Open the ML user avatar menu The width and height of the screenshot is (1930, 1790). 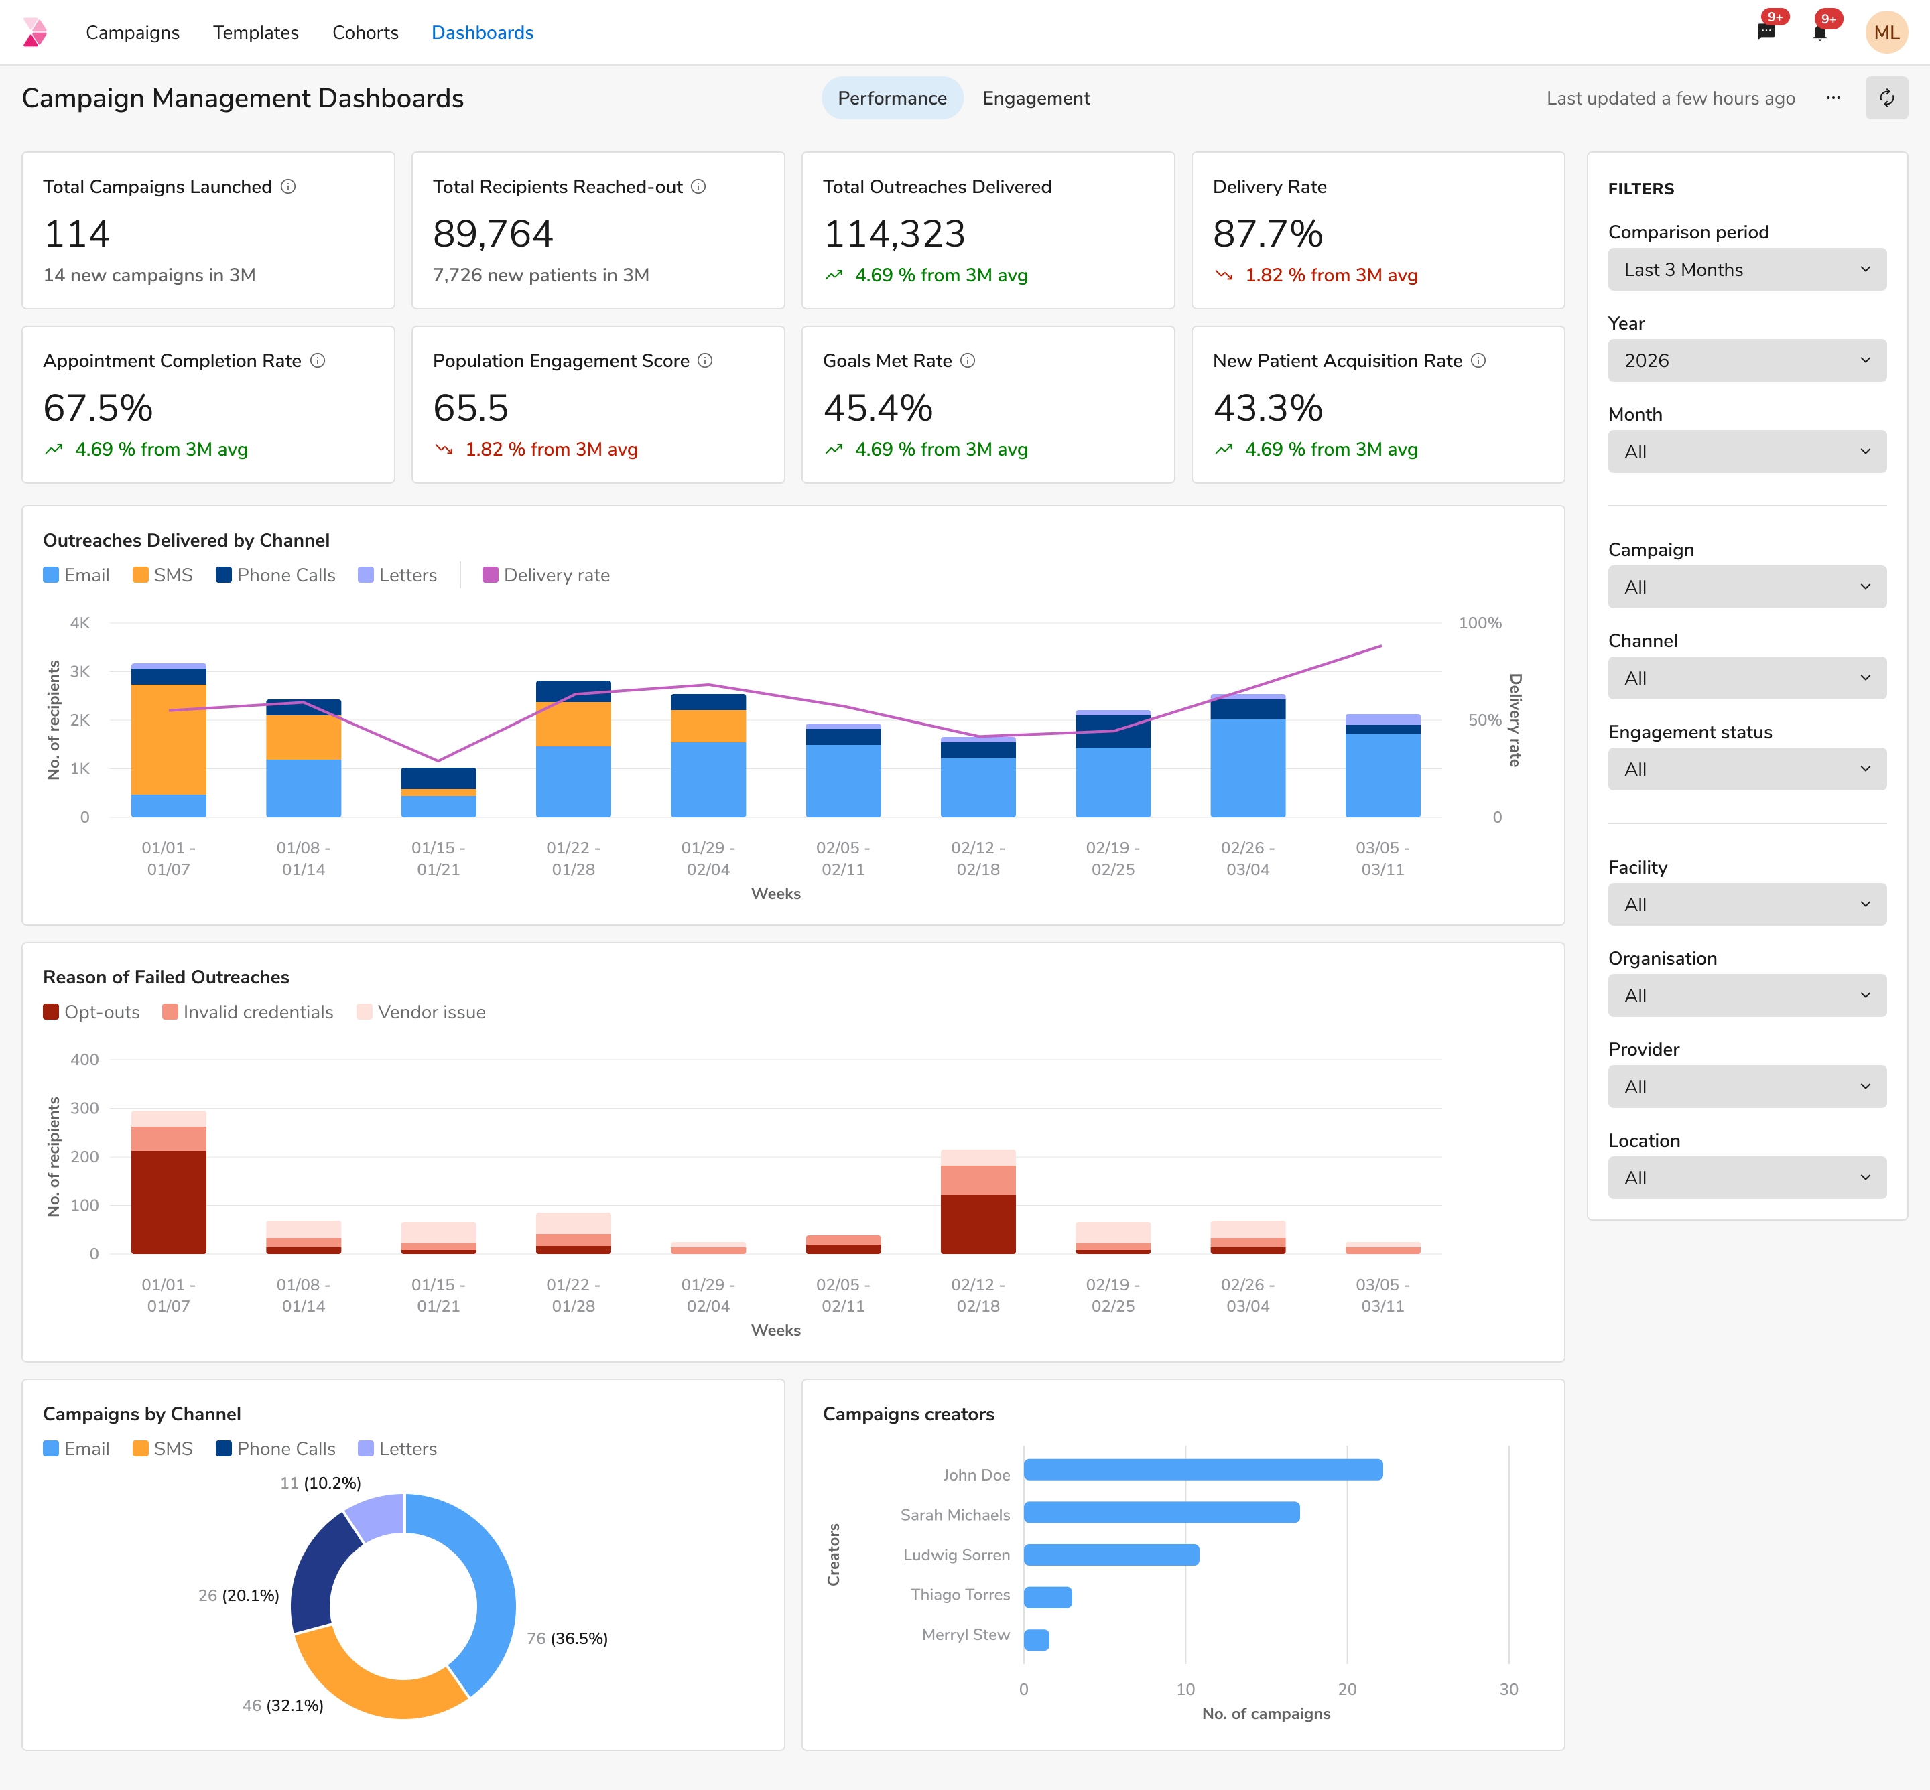pos(1885,32)
